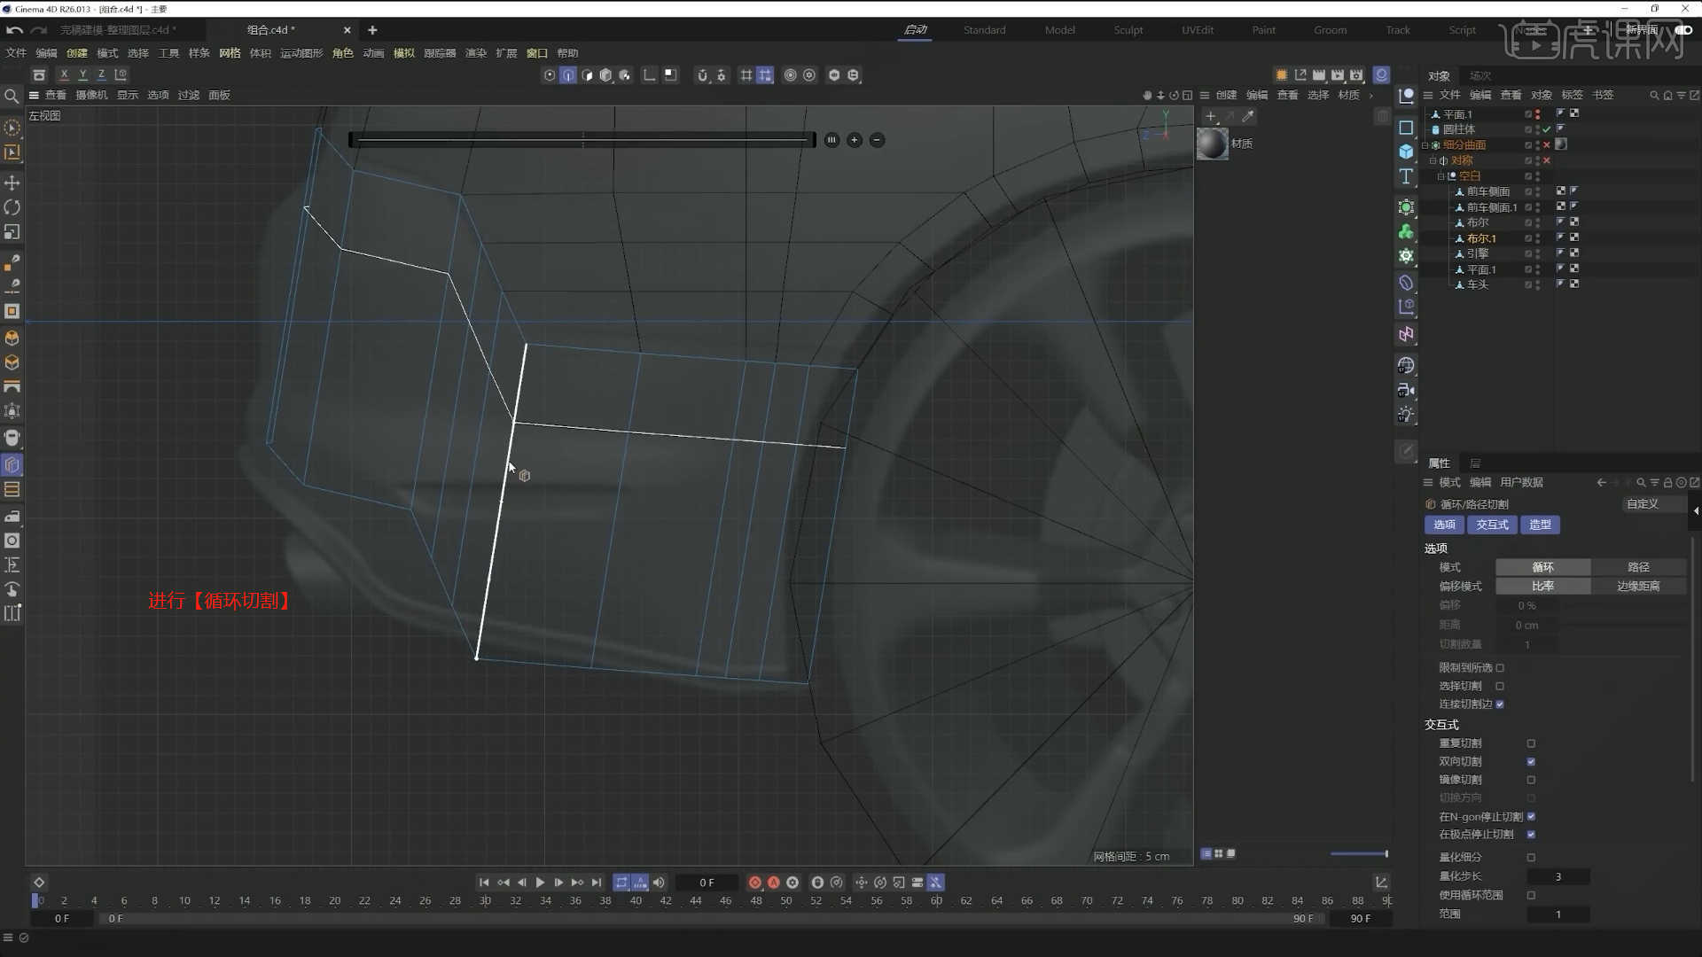Jump to the end of animation

[597, 883]
